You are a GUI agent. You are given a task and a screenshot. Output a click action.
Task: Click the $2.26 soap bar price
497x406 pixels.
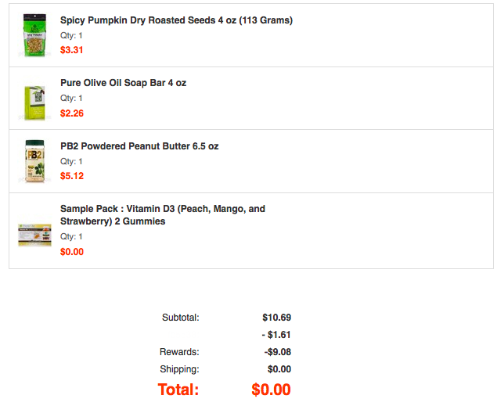pos(71,113)
